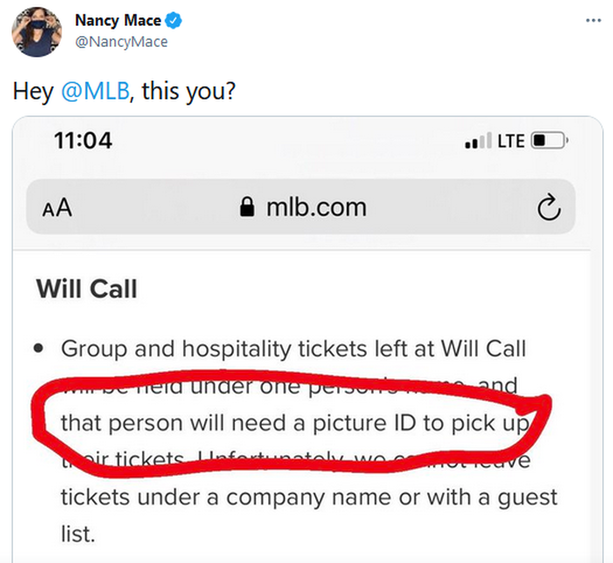Click the Will Call heading
Screen dimensions: 613x563
87,289
